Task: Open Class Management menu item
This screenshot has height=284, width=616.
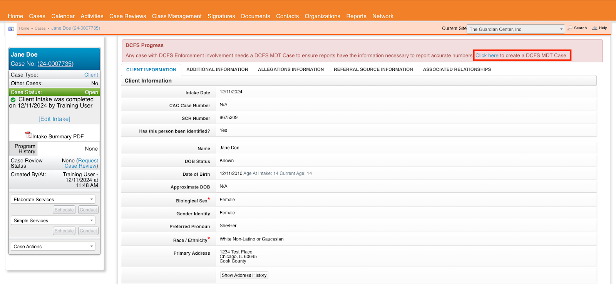Action: tap(177, 16)
